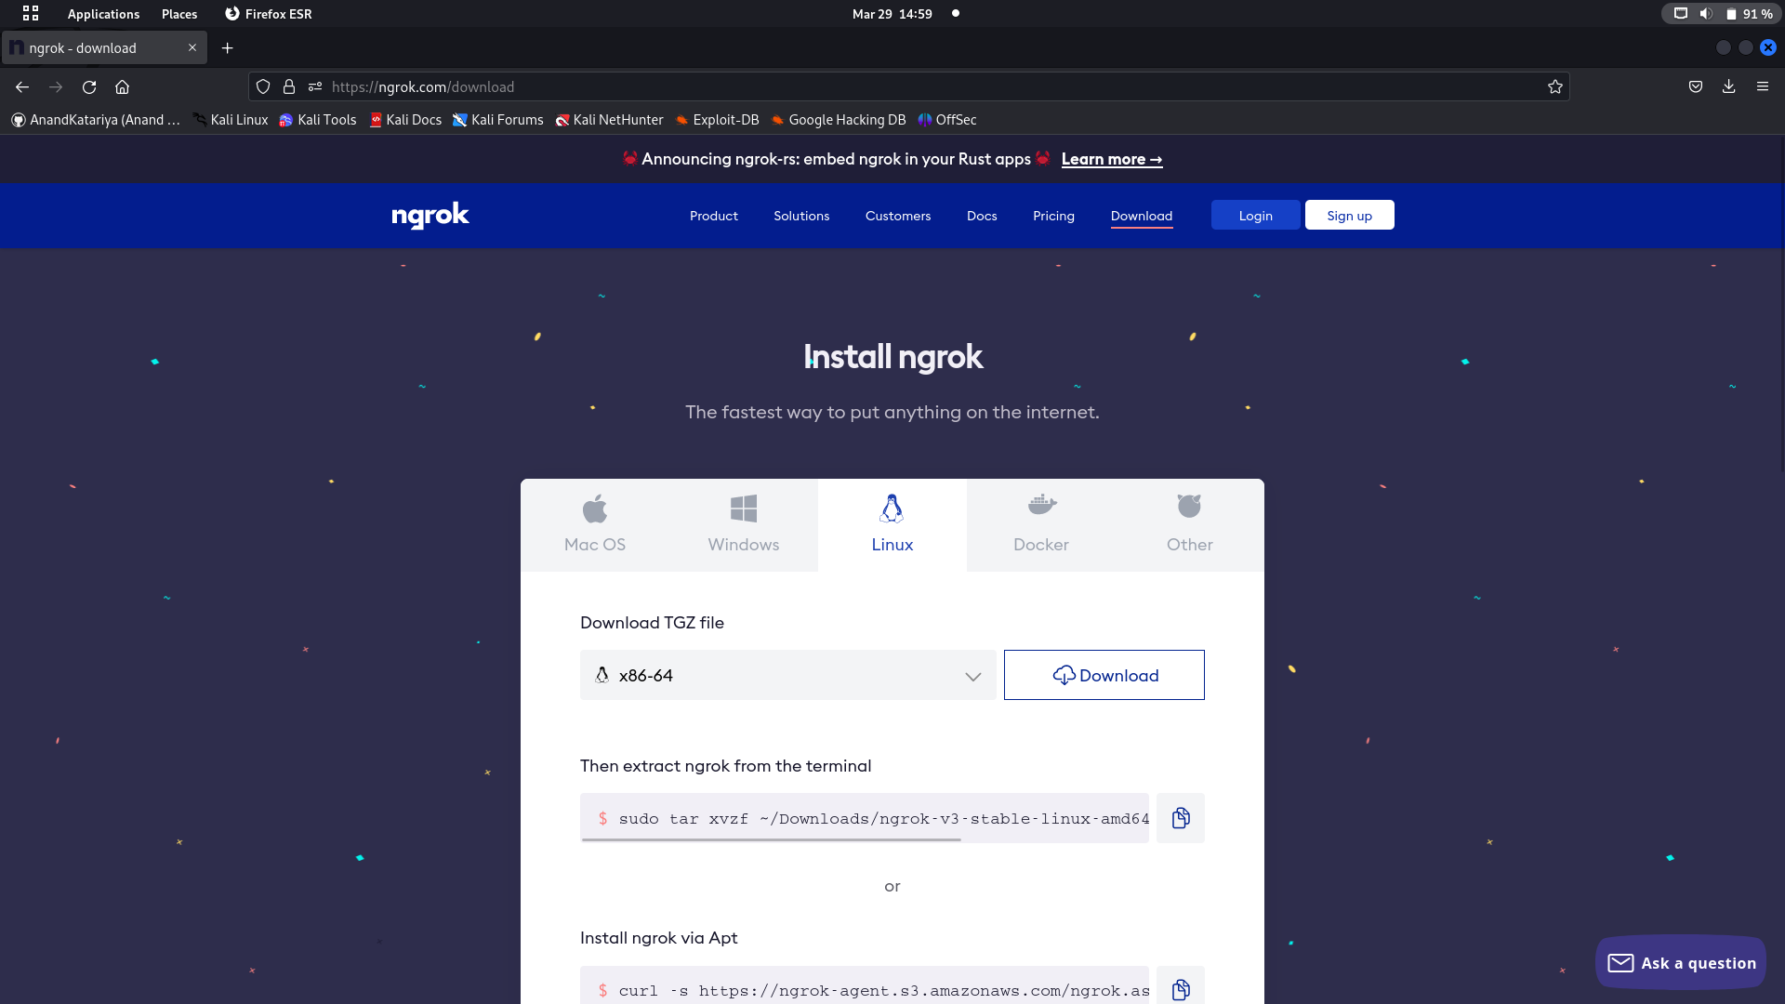
Task: Open the Places menu
Action: [178, 14]
